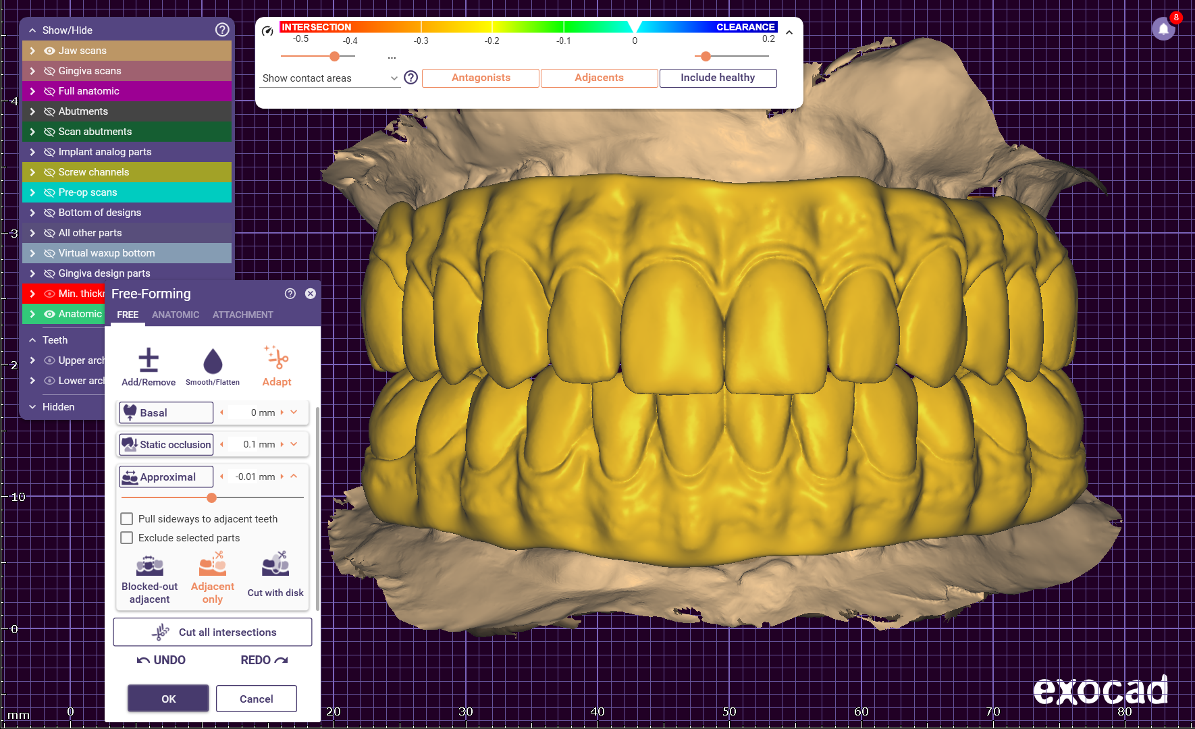The height and width of the screenshot is (729, 1195).
Task: Open the Show contact areas dropdown
Action: click(329, 78)
